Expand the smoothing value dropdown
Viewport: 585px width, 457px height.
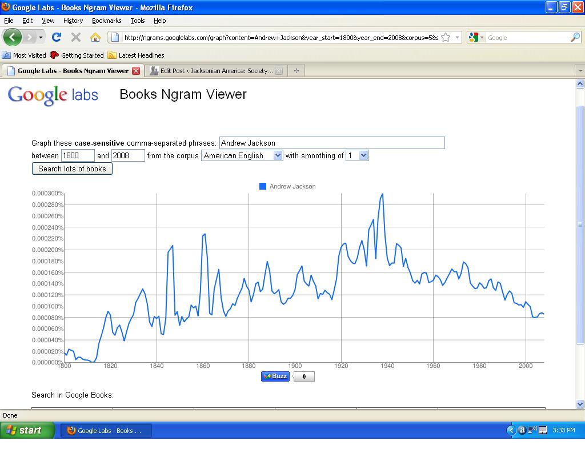click(x=358, y=155)
